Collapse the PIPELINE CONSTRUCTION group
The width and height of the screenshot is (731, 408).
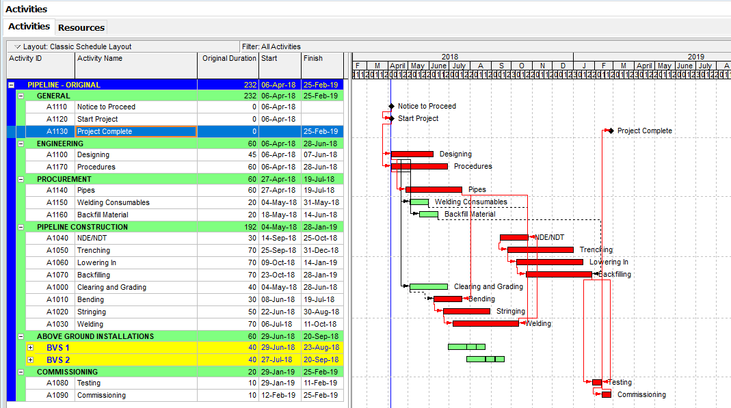coord(21,228)
